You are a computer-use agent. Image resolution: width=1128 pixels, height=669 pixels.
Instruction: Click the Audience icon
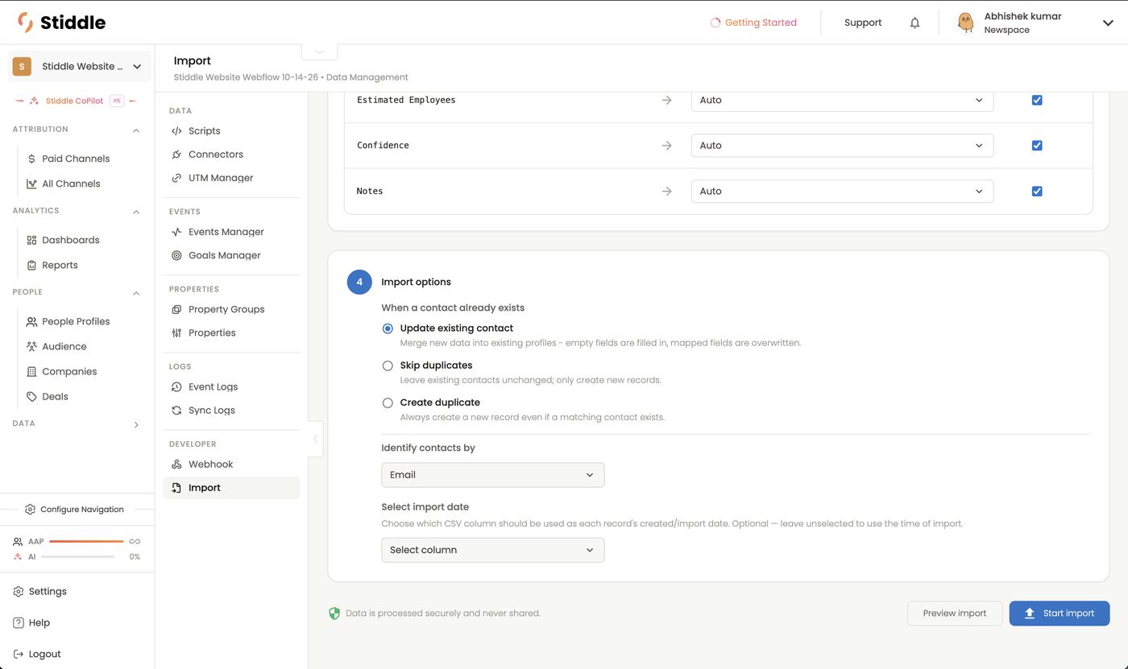tap(31, 346)
